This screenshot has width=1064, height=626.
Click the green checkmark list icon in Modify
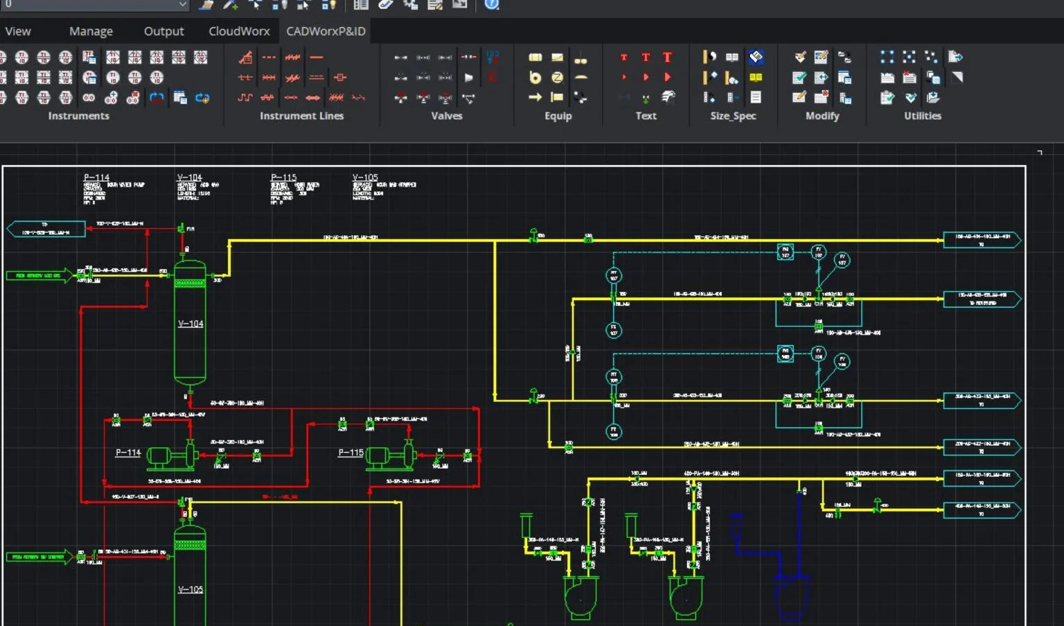click(x=799, y=78)
